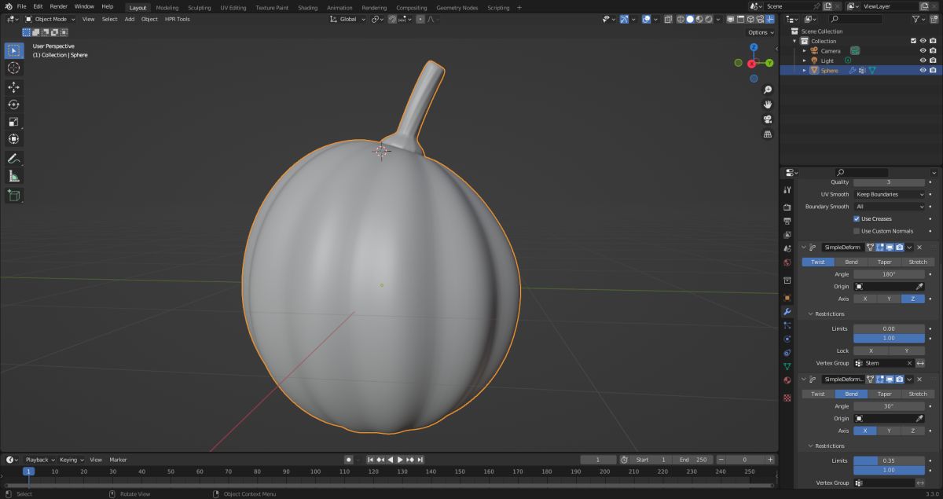
Task: Open the Keying dropdown in timeline
Action: tap(71, 460)
